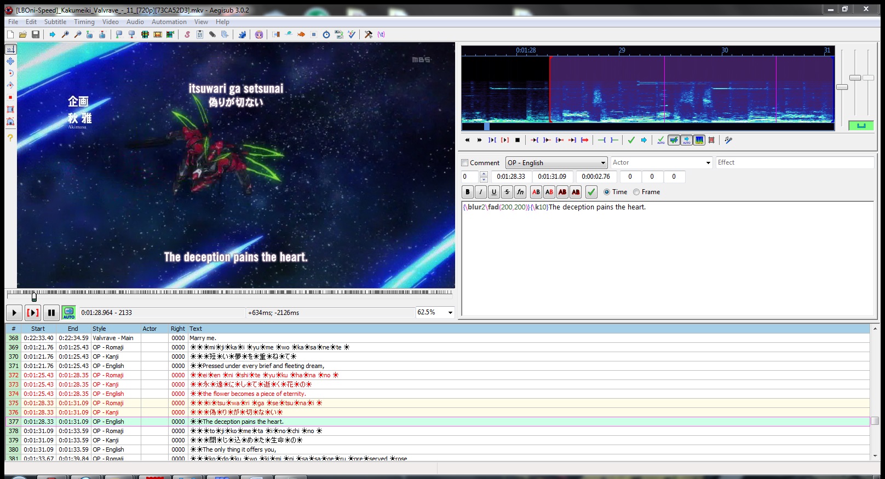Click the fn font face button
The height and width of the screenshot is (479, 885).
click(x=520, y=192)
